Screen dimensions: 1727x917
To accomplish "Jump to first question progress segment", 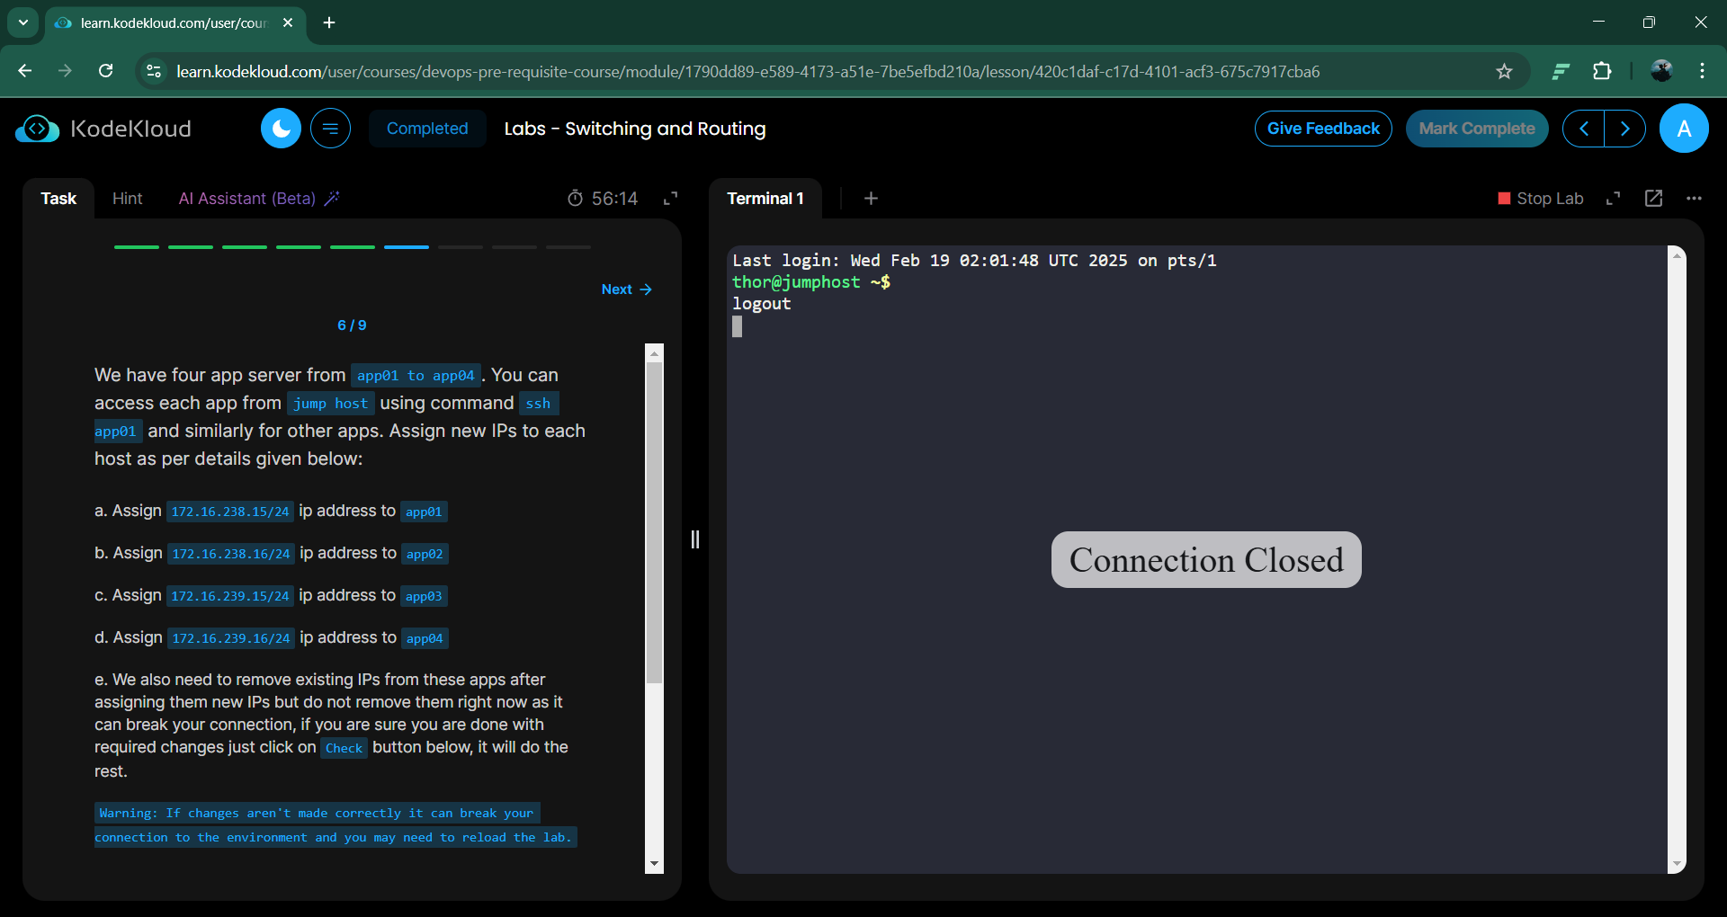I will pos(137,246).
